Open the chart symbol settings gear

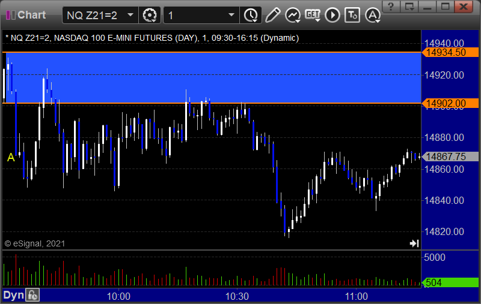(150, 15)
